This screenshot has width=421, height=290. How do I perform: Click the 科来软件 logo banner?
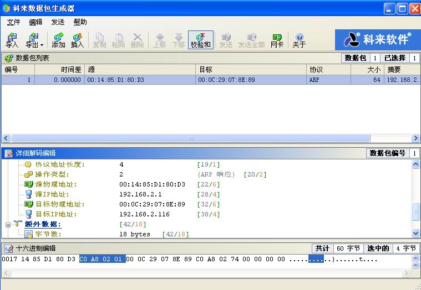(378, 40)
